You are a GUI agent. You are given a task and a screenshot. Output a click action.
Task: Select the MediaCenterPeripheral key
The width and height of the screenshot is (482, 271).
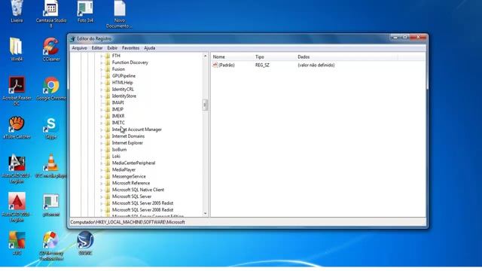(x=133, y=163)
